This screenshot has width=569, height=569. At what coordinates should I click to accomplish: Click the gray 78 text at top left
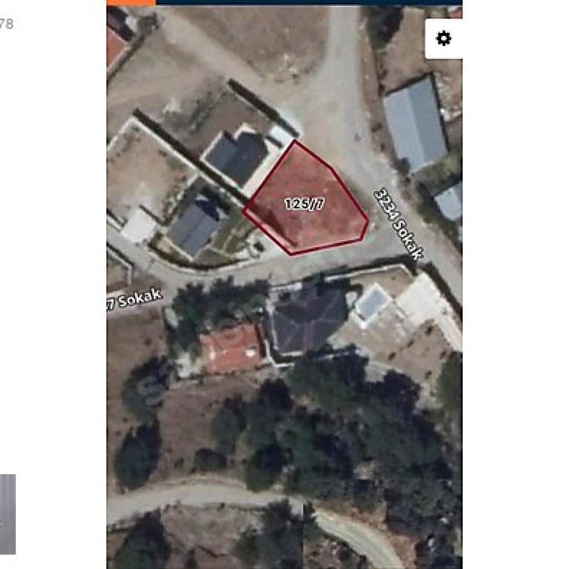click(x=6, y=24)
